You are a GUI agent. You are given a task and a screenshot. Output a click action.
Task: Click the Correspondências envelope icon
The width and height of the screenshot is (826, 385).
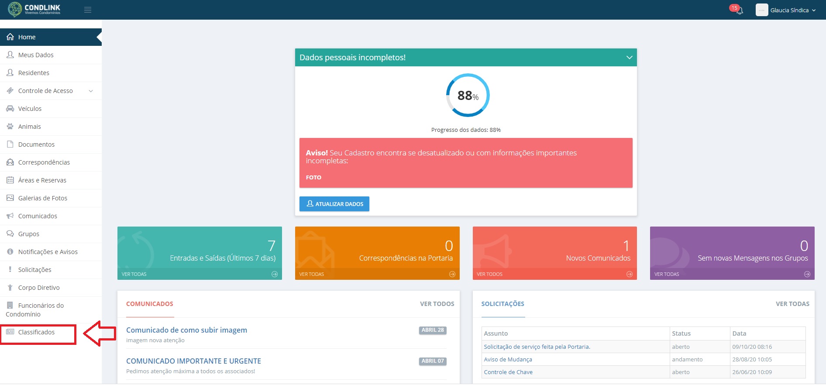(10, 162)
